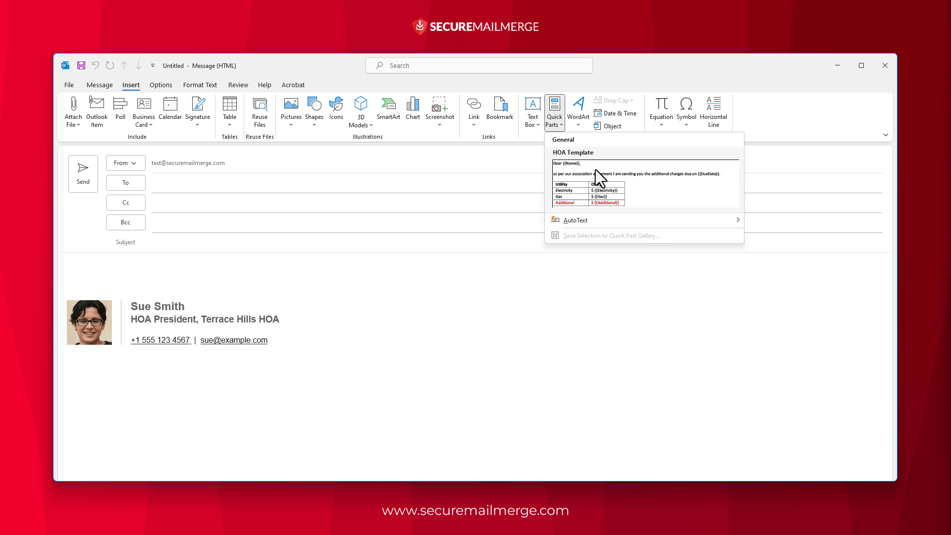Select Save Selection to Quick Part Gallery
This screenshot has width=951, height=535.
pos(611,235)
